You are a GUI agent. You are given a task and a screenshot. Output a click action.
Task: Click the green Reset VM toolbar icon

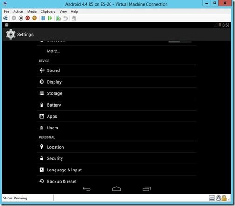point(50,18)
